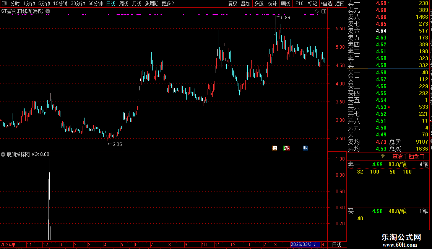Toggle the side panel icon beside the diamond
432x249 pixels.
324,11
